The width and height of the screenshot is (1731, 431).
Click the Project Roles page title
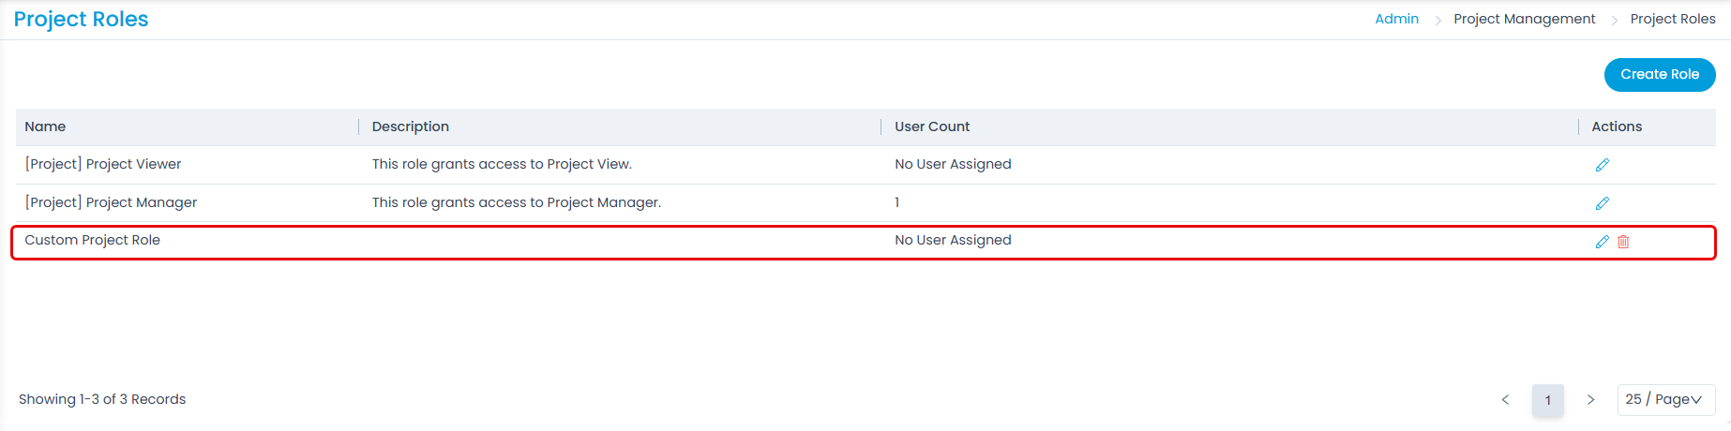coord(81,20)
